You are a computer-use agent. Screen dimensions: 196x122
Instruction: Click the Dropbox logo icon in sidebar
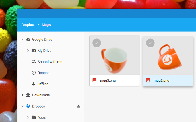tap(28, 106)
